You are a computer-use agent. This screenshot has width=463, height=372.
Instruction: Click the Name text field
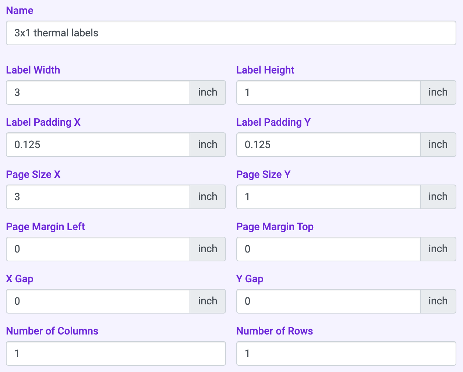[x=231, y=33]
